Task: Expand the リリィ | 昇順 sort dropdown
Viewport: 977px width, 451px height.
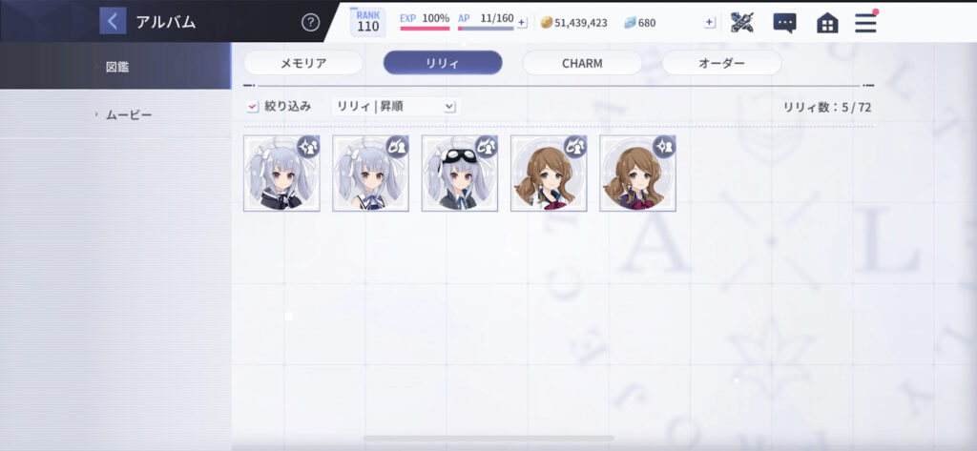Action: [396, 107]
